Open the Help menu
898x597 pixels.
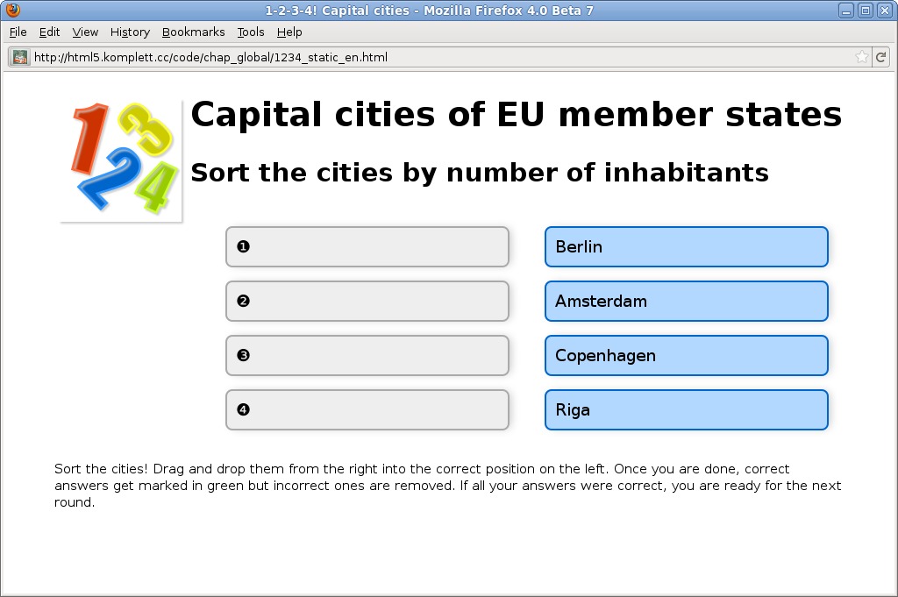pos(289,32)
